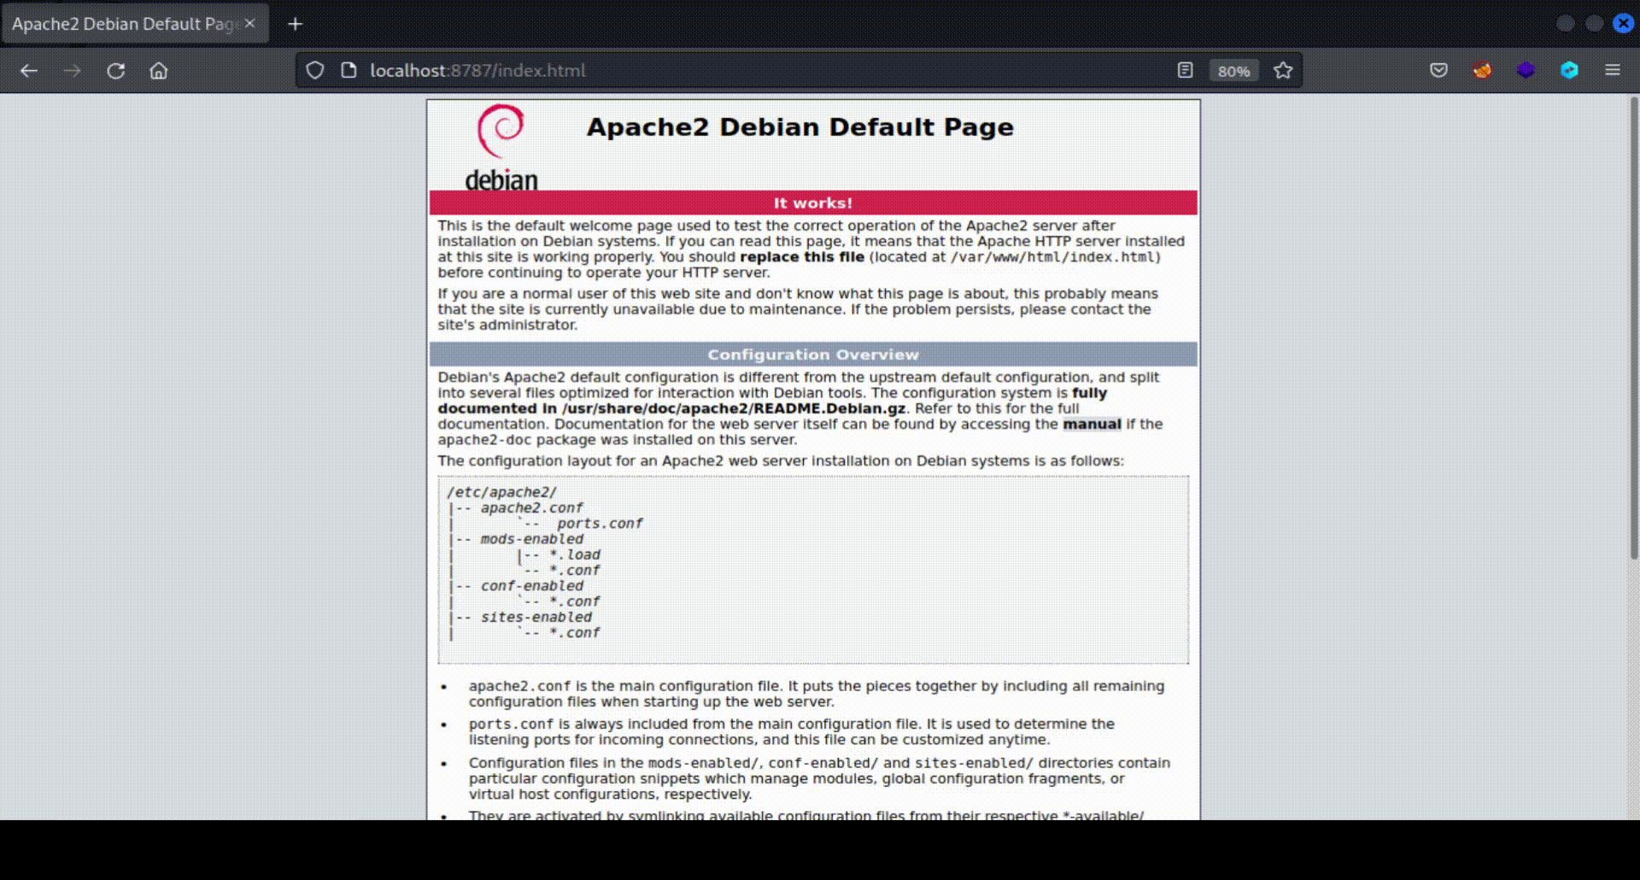Click the '/usr/share/doc/apache2/README.Debian.gz' path text
The height and width of the screenshot is (880, 1640).
click(733, 409)
